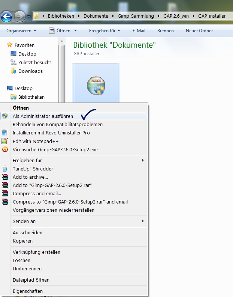The width and height of the screenshot is (233, 297).
Task: Click the folder icon in address bar
Action: click(36, 16)
